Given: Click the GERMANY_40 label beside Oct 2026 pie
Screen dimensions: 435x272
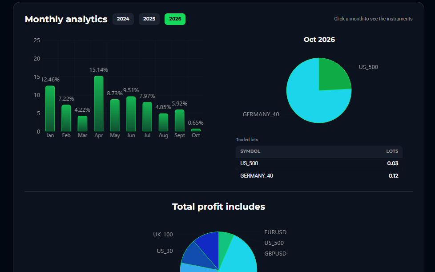Looking at the screenshot, I should (x=261, y=114).
